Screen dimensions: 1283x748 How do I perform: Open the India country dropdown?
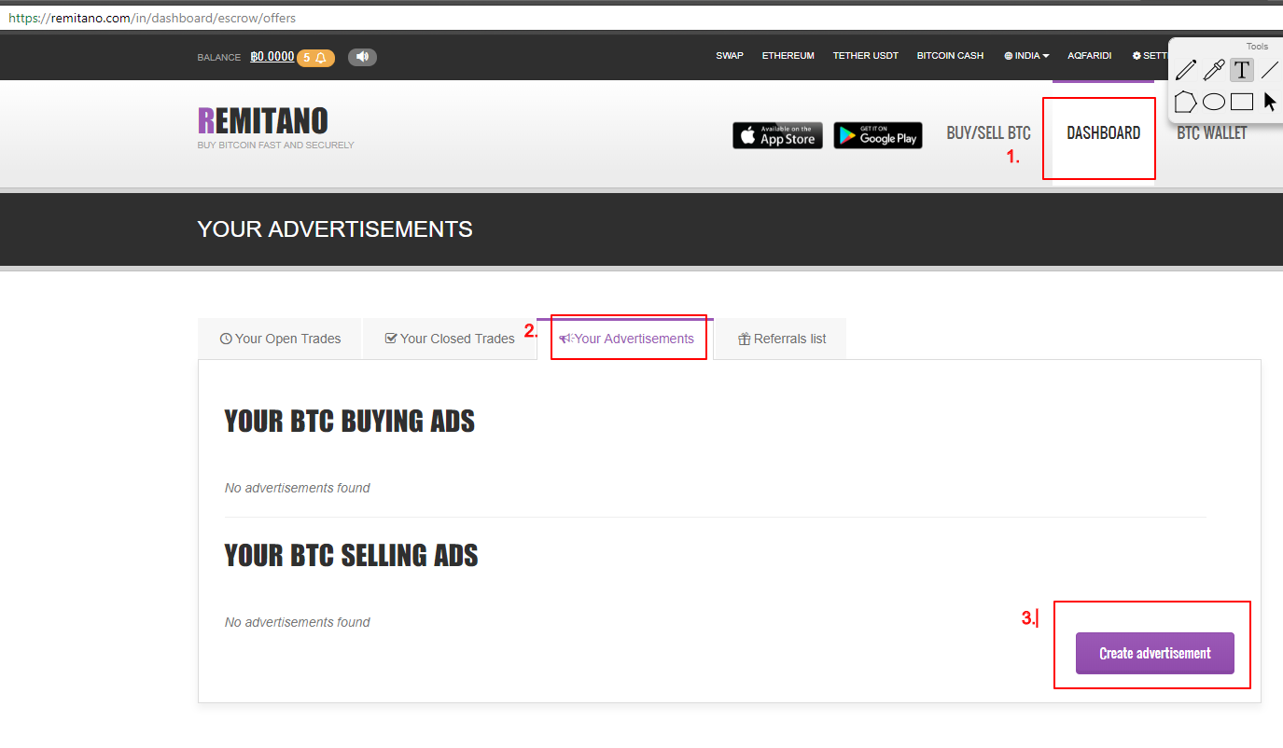1026,56
